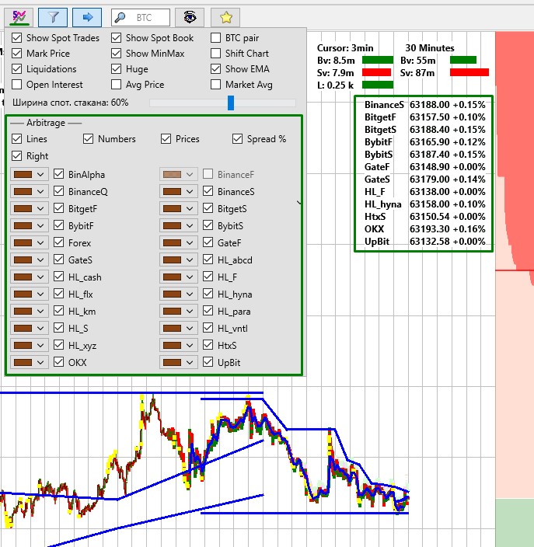Toggle BinanceQ exchange checkbox
The height and width of the screenshot is (547, 534).
[58, 191]
